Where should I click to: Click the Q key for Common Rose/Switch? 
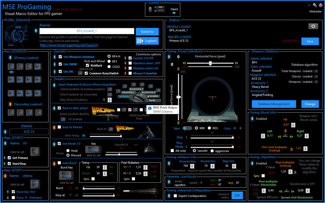tap(80, 73)
